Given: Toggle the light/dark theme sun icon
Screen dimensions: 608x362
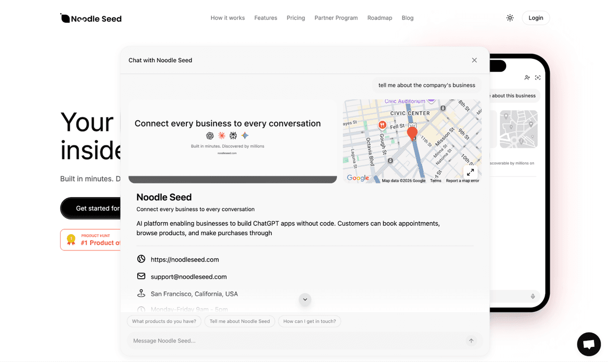Looking at the screenshot, I should coord(510,18).
